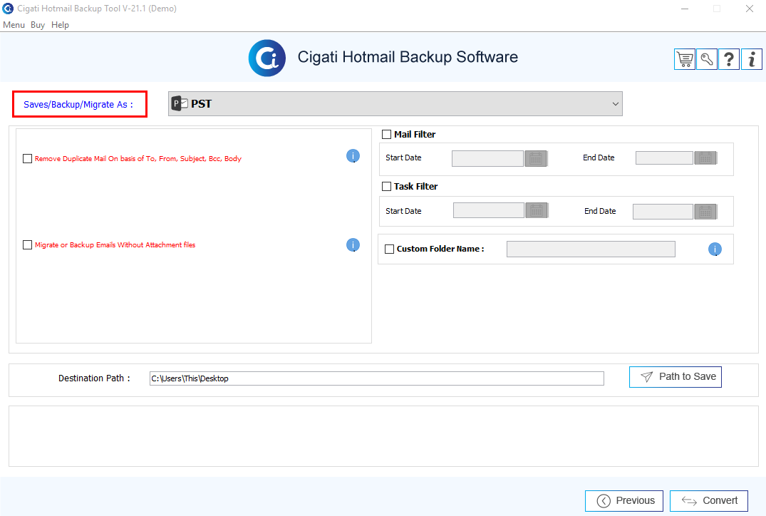Screen dimensions: 766x516
Task: Click Mail Filter Start Date field
Action: click(x=487, y=158)
